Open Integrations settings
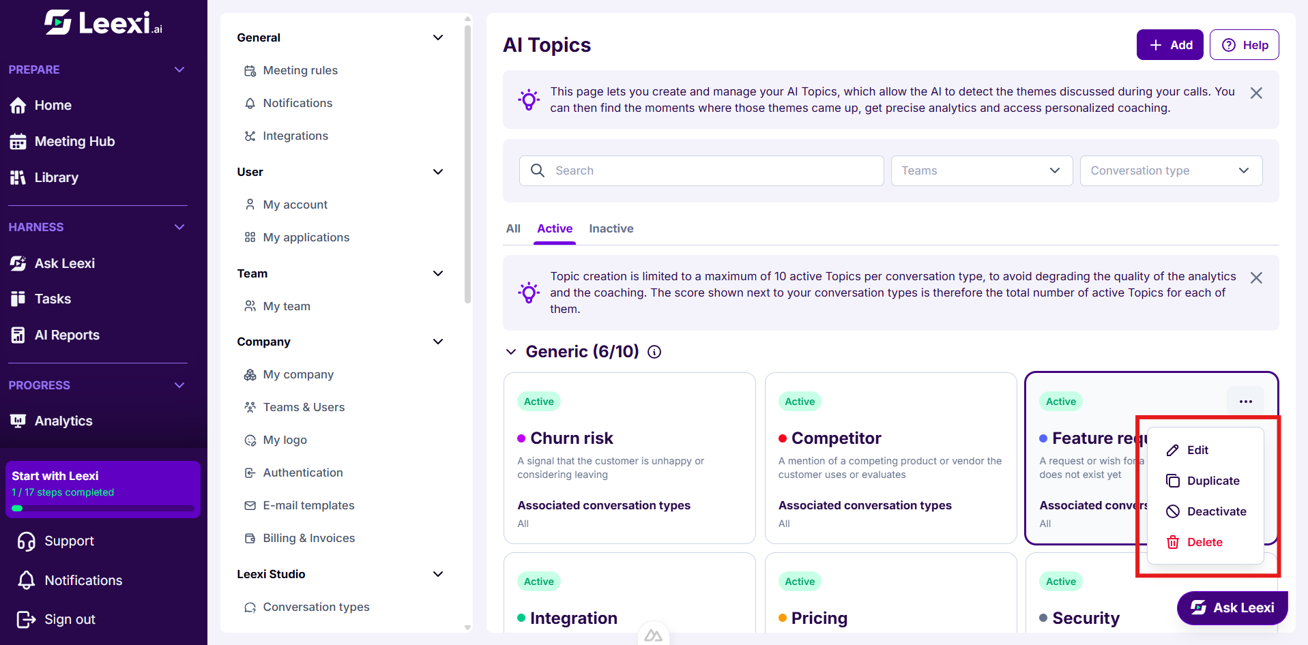1308x645 pixels. coord(295,136)
